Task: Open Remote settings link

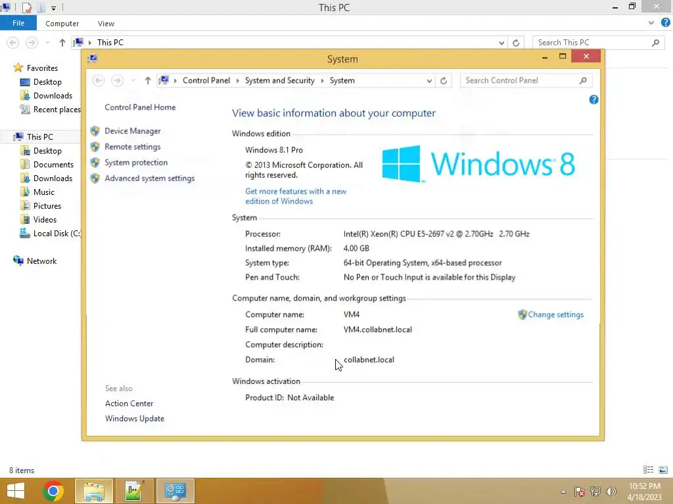Action: pos(133,147)
